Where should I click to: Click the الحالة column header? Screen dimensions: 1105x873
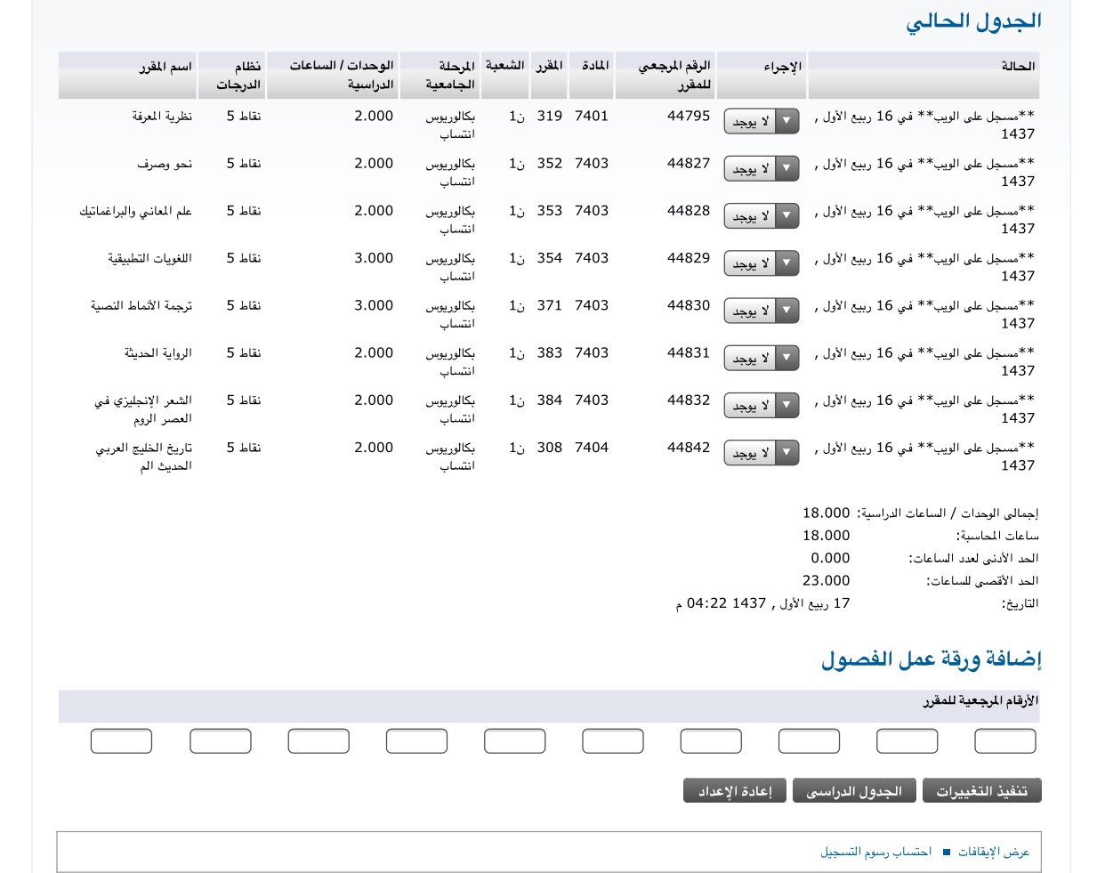tap(1017, 67)
